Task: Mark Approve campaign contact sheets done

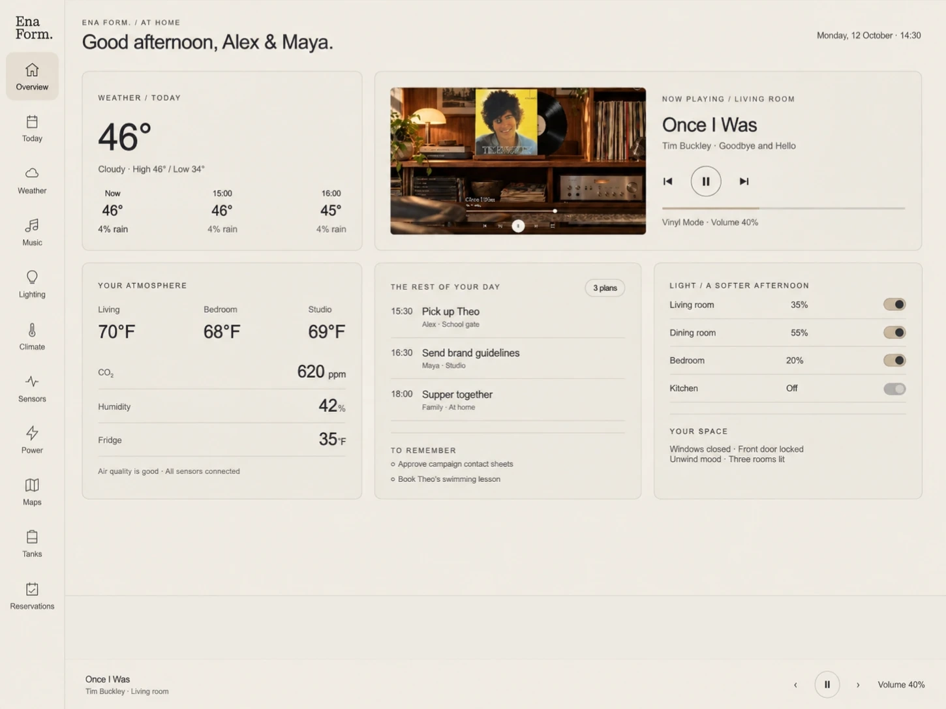Action: pyautogui.click(x=393, y=464)
